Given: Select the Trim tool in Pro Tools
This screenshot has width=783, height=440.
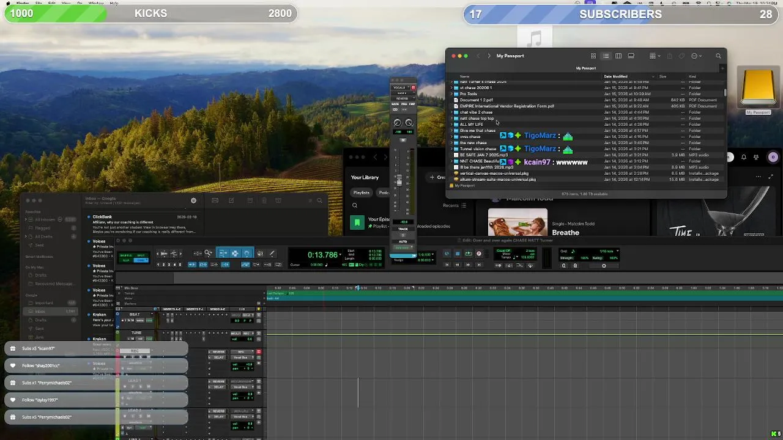Looking at the screenshot, I should pos(223,253).
